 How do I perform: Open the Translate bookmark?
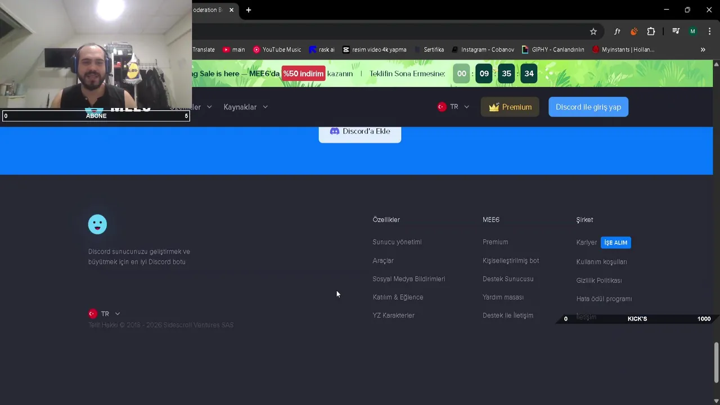(203, 49)
